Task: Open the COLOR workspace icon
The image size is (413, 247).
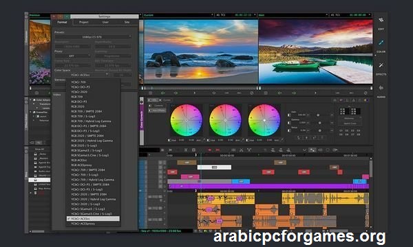Action: [x=381, y=43]
